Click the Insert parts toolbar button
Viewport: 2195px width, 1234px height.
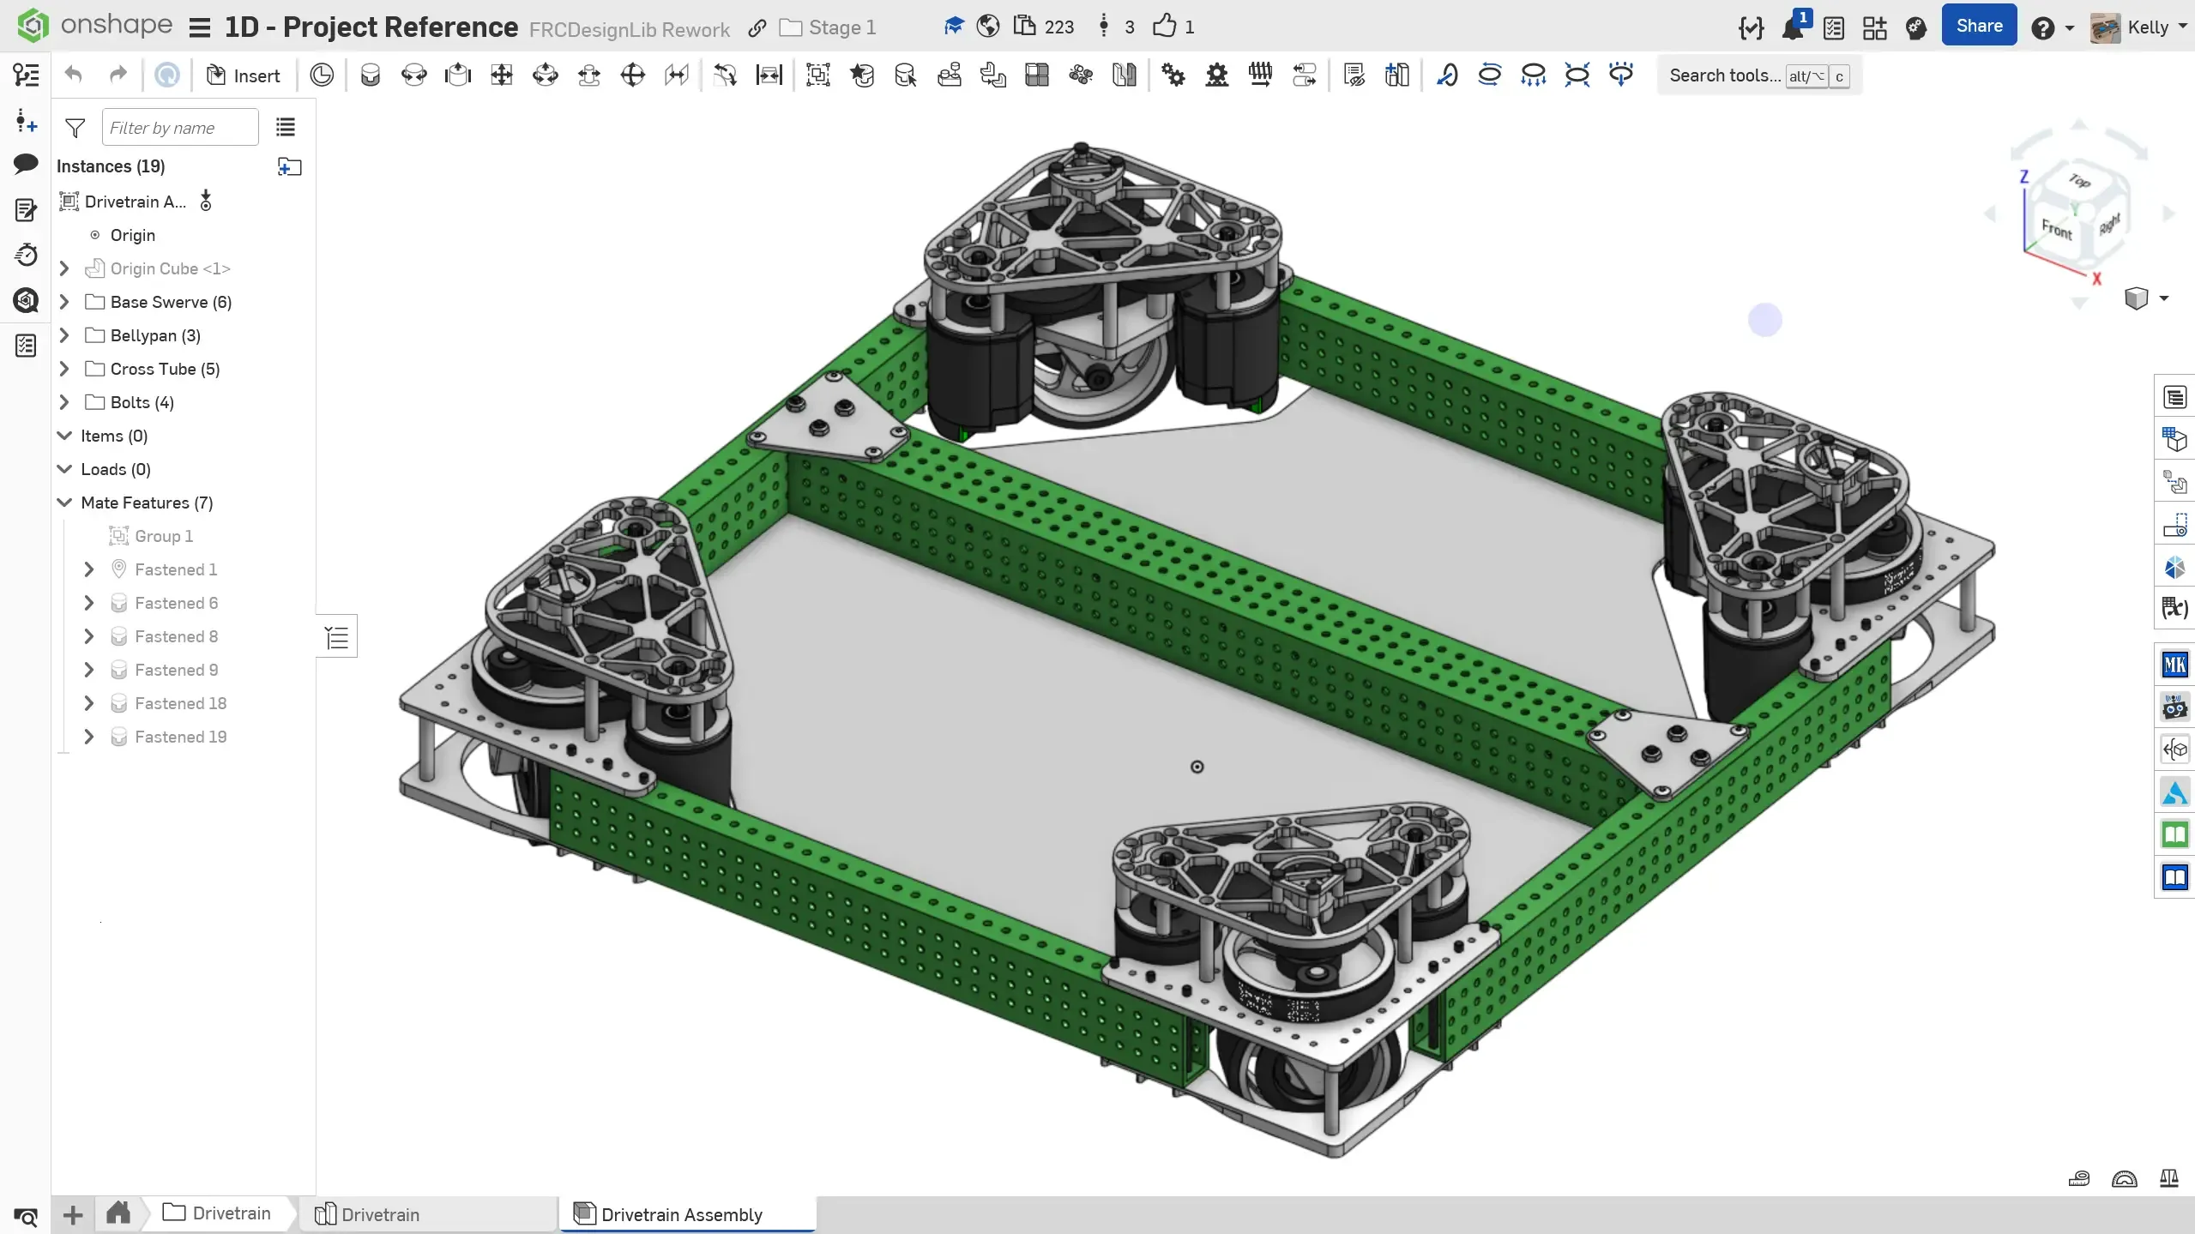[244, 75]
